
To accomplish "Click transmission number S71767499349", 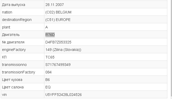I will (x=58, y=65).
